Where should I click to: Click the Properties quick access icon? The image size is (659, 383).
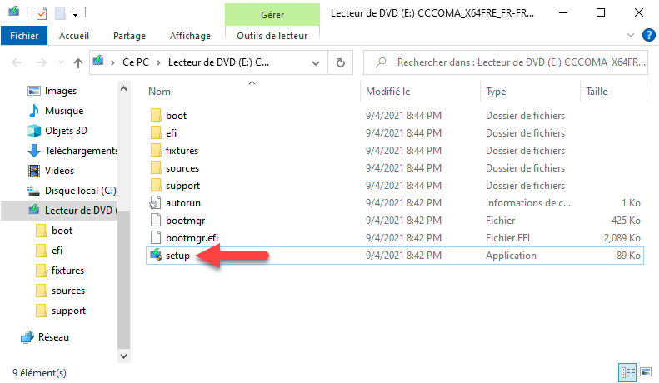[42, 13]
